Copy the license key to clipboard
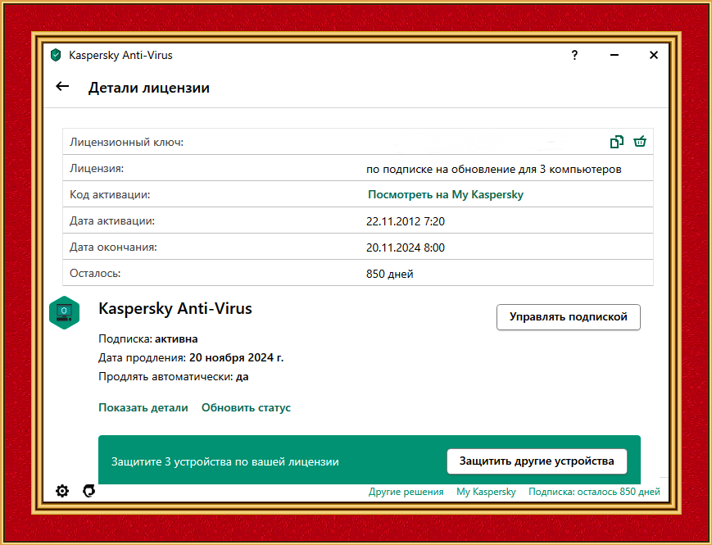The image size is (712, 545). (617, 142)
